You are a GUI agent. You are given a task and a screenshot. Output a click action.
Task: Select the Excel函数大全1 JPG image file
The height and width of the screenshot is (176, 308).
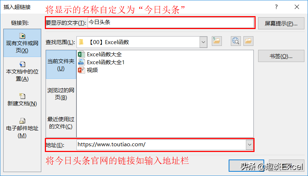pos(101,62)
